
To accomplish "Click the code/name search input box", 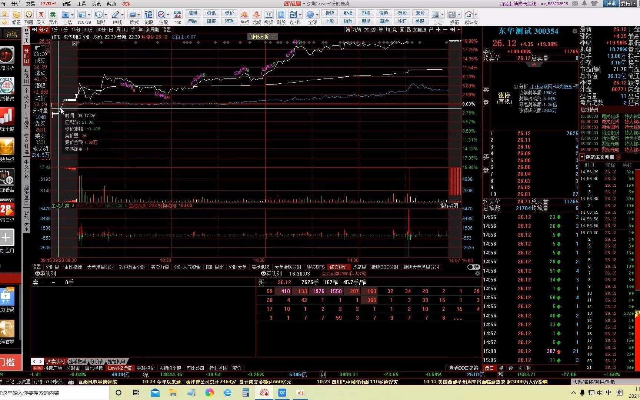I will pos(606,382).
